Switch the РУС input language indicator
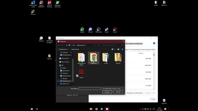Viewport: 198px width, 111px height. (x=154, y=109)
